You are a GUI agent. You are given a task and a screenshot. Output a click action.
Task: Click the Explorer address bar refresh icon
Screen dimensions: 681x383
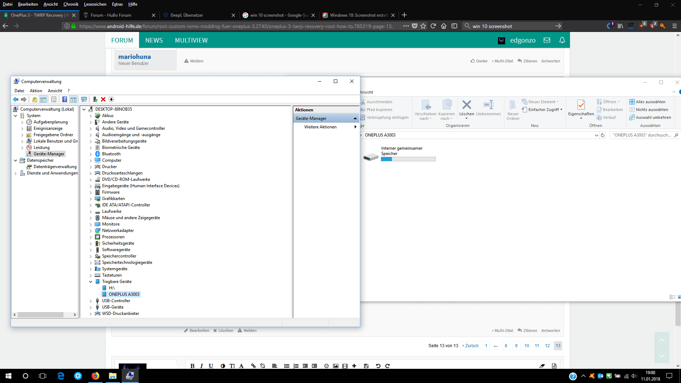pyautogui.click(x=602, y=135)
